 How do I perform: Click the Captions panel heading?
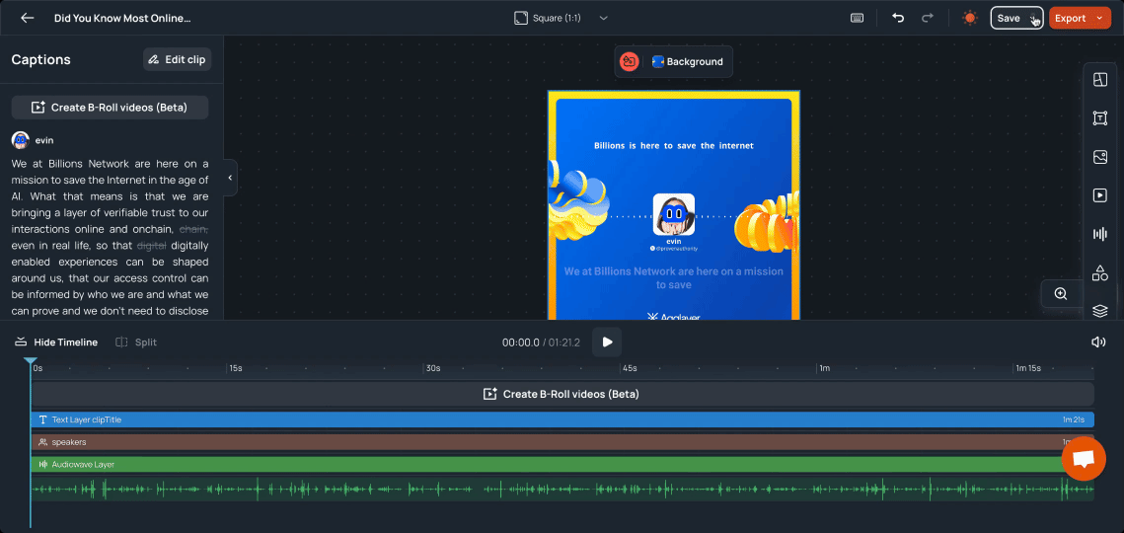point(40,59)
